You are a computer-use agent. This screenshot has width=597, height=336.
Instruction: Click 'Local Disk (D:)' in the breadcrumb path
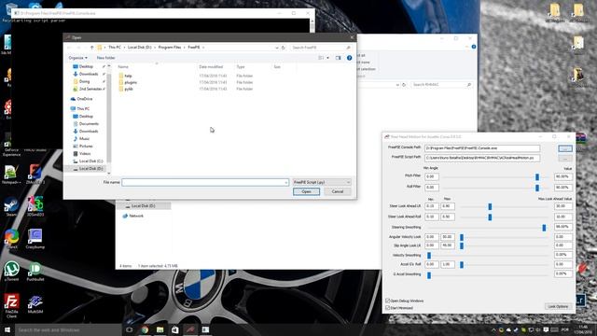139,48
